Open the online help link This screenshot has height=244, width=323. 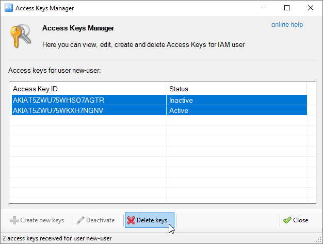pos(287,24)
